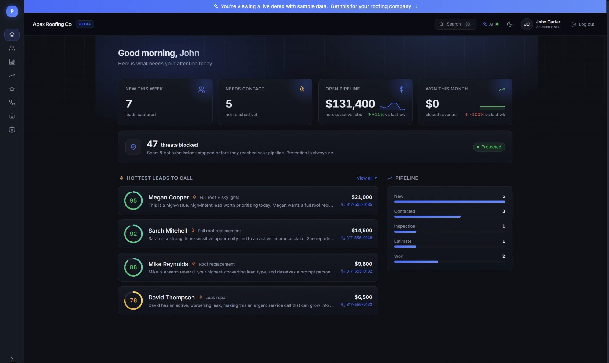The height and width of the screenshot is (363, 609).
Task: Click the shield icon in threats blocked banner
Action: click(x=133, y=147)
